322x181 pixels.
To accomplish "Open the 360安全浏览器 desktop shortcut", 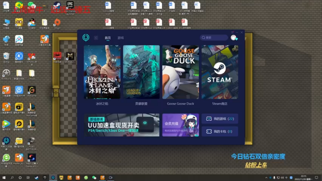I will click(6, 160).
